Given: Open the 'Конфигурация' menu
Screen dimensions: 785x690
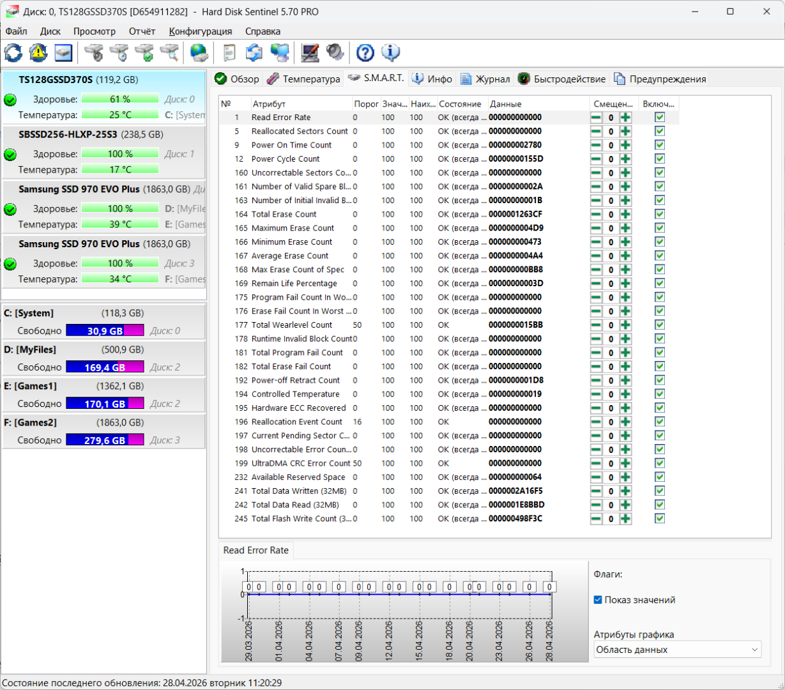Looking at the screenshot, I should coord(200,31).
